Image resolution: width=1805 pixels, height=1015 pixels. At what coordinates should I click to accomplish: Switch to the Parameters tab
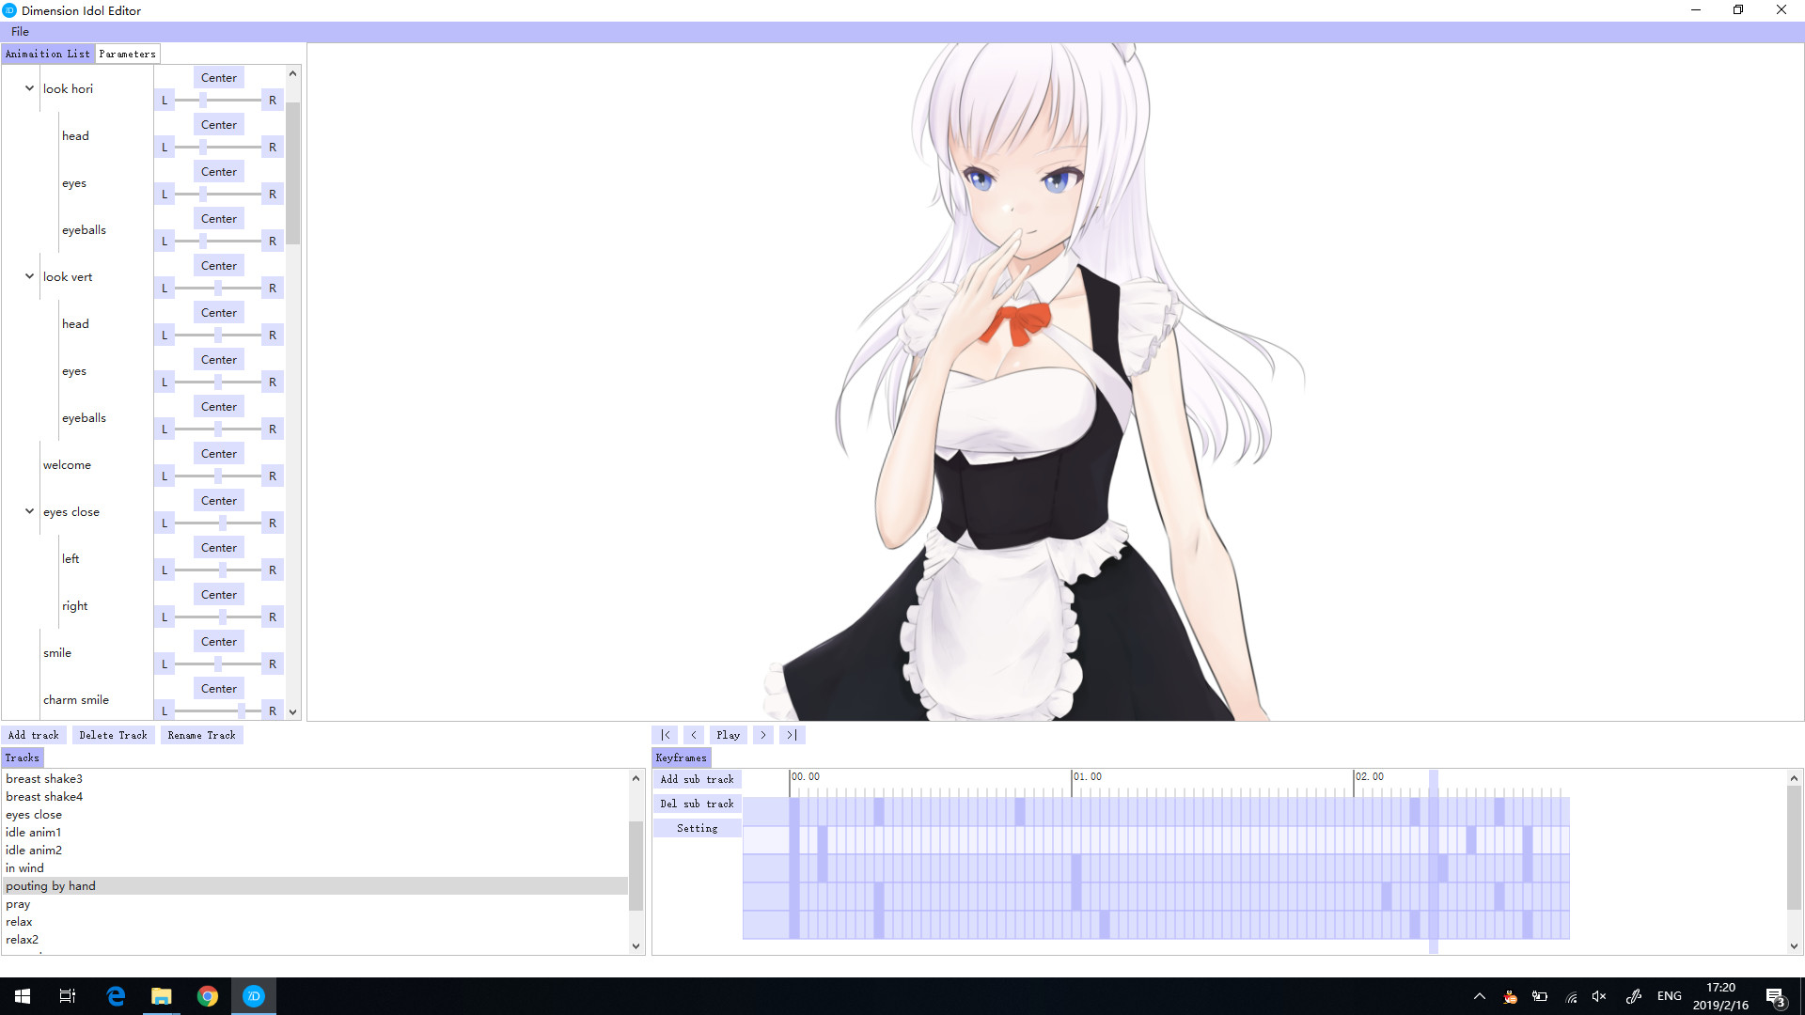(x=128, y=54)
